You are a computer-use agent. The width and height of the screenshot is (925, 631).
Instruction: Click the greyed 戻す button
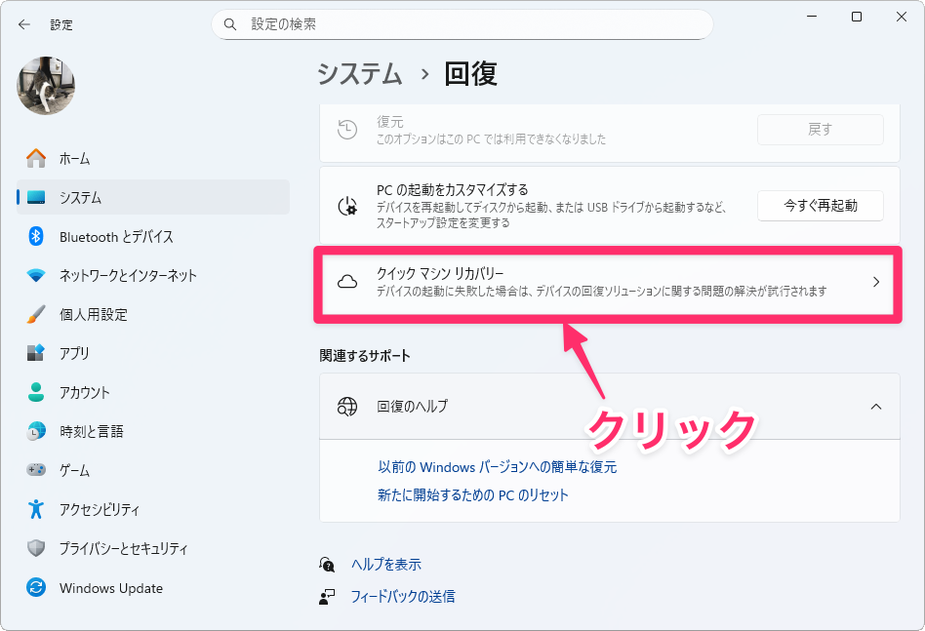coord(820,129)
